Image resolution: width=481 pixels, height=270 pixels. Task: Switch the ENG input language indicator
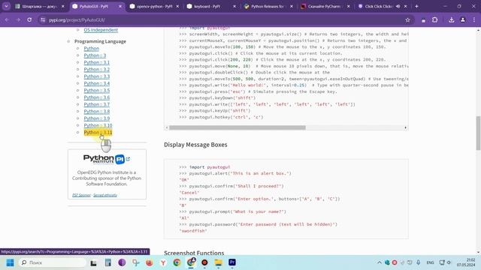[430, 262]
